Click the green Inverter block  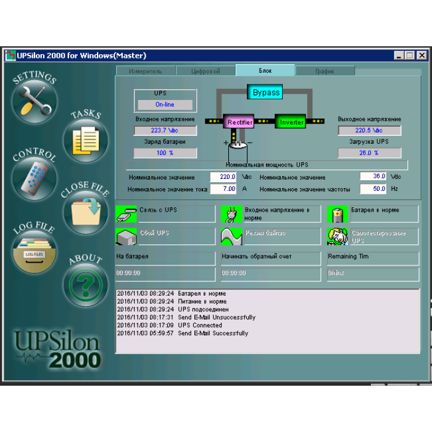pyautogui.click(x=291, y=122)
